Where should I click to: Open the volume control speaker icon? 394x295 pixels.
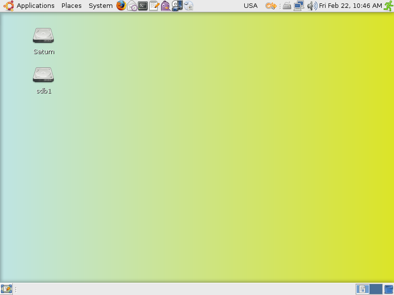(312, 6)
